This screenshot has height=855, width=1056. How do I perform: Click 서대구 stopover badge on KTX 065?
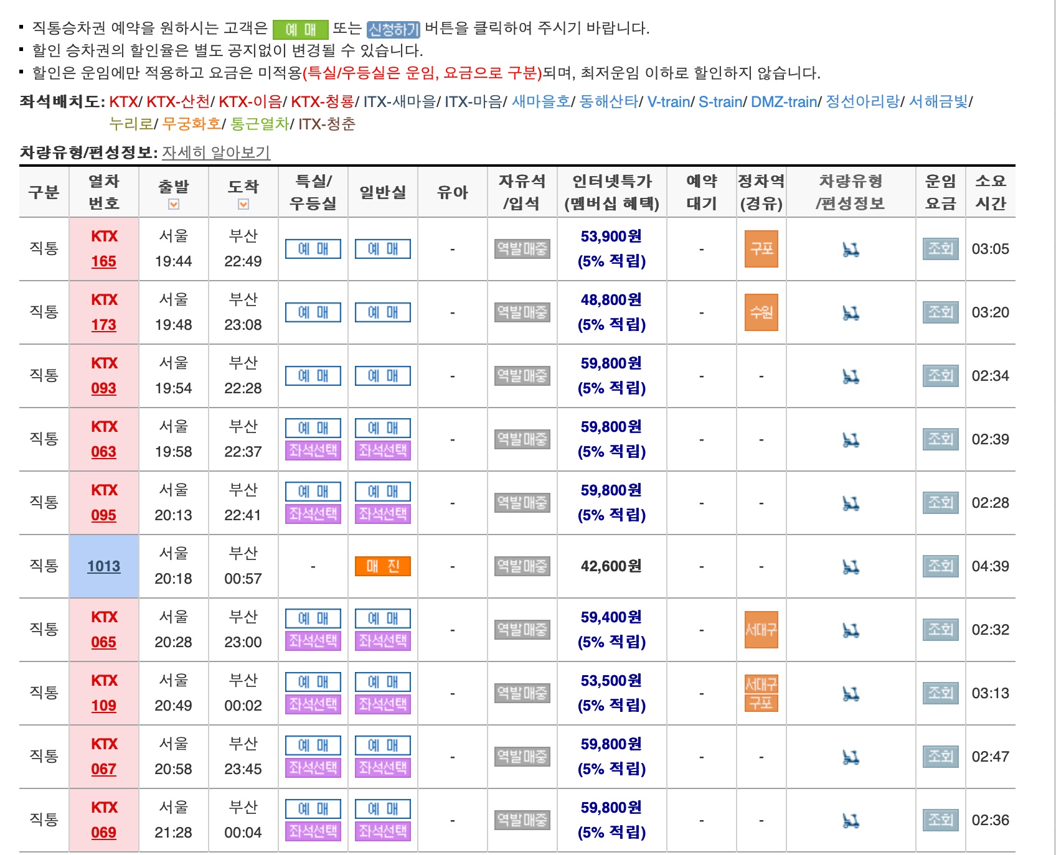[x=761, y=630]
